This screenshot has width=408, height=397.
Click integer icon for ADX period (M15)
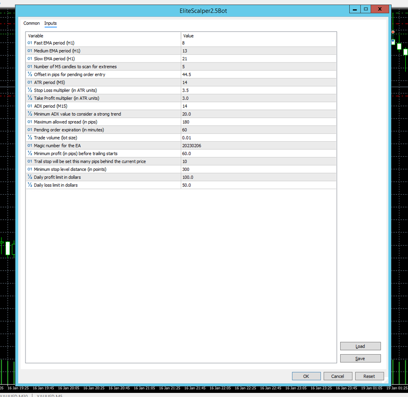[30, 106]
